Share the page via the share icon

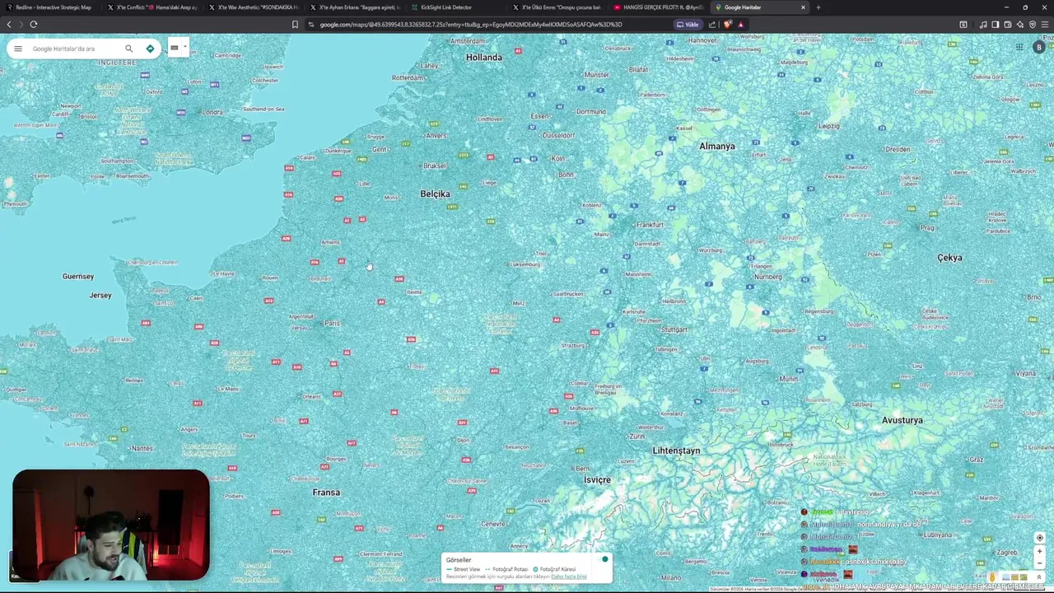tap(712, 24)
